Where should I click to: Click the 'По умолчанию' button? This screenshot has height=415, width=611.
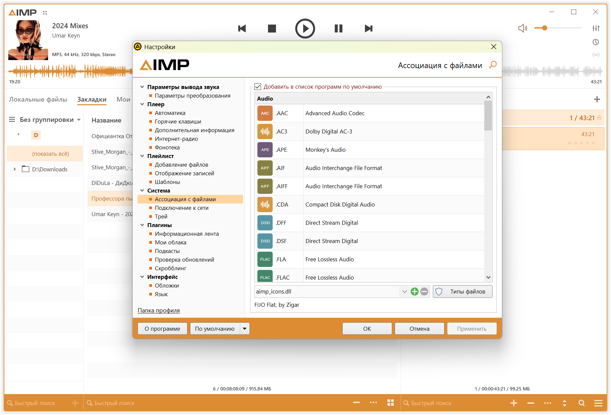coord(215,329)
